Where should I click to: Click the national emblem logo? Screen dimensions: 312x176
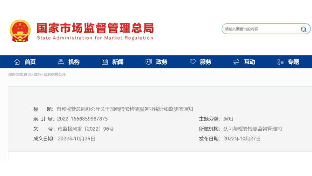(x=20, y=31)
